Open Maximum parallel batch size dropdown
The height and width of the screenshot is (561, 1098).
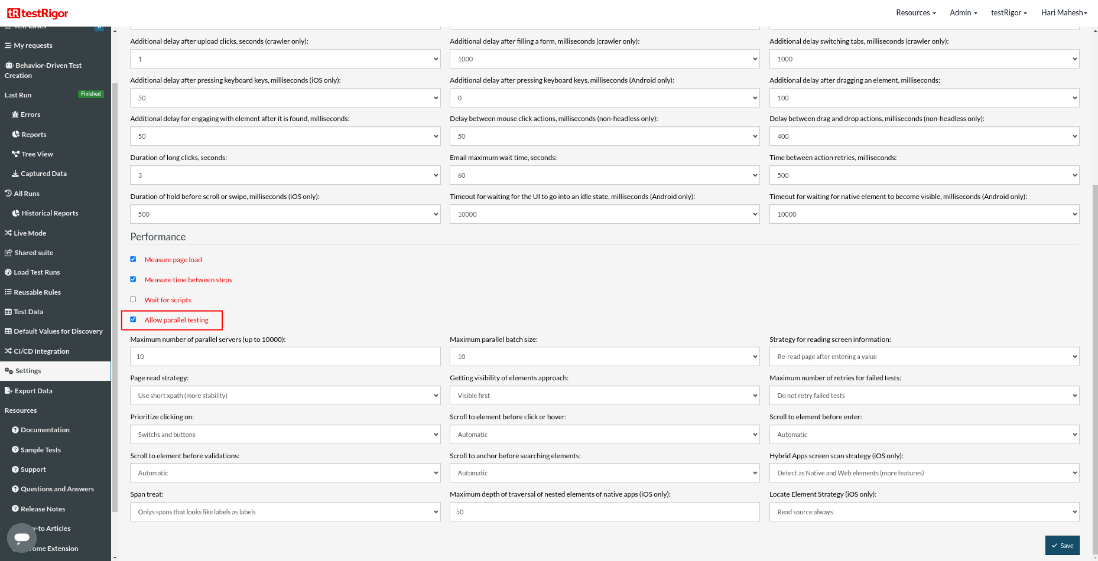[x=604, y=357]
